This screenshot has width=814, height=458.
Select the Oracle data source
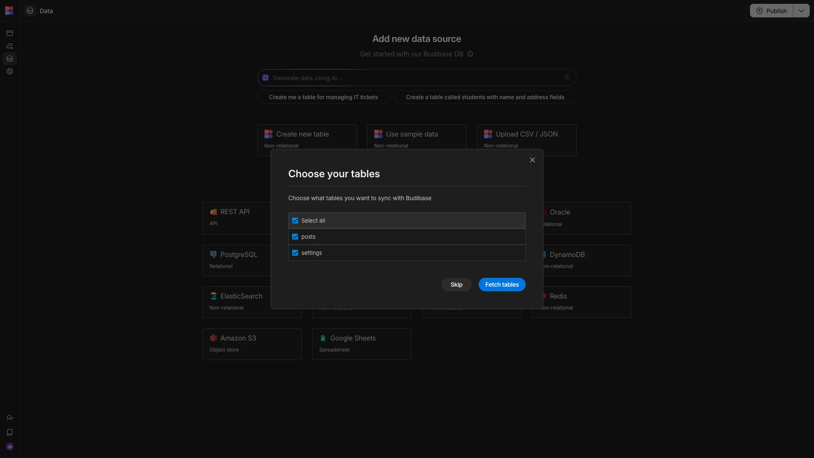coord(587,218)
